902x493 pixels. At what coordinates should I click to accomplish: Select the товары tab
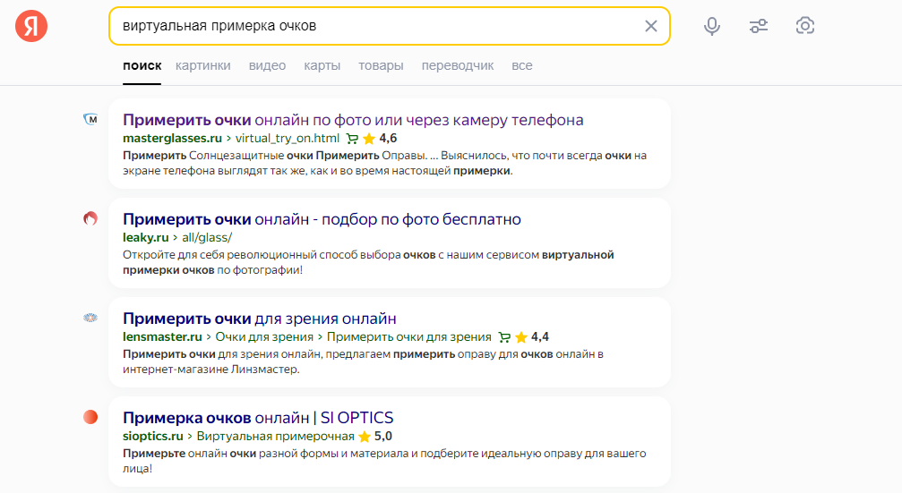pos(381,65)
